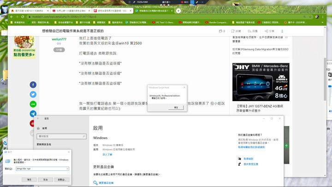The width and height of the screenshot is (332, 187).
Task: Switch to the third Chrome tab
Action: (113, 11)
